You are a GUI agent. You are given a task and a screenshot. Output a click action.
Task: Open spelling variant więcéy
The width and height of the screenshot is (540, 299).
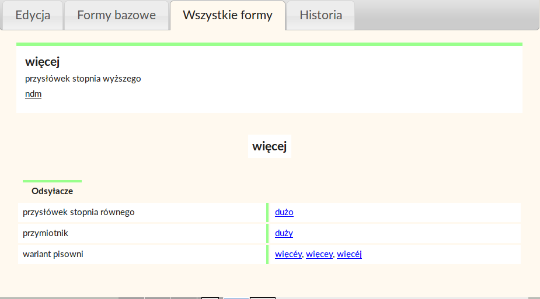point(288,254)
